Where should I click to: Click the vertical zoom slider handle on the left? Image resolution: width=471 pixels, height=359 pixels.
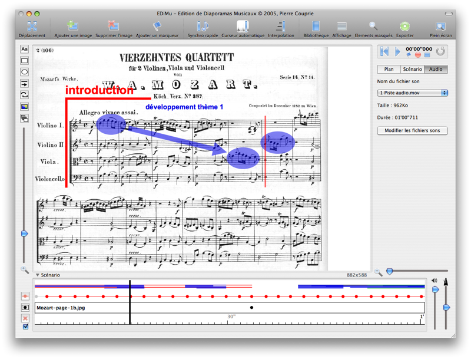click(x=24, y=233)
